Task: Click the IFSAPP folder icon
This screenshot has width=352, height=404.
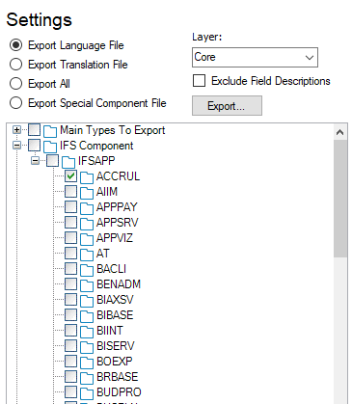Action: tap(68, 162)
